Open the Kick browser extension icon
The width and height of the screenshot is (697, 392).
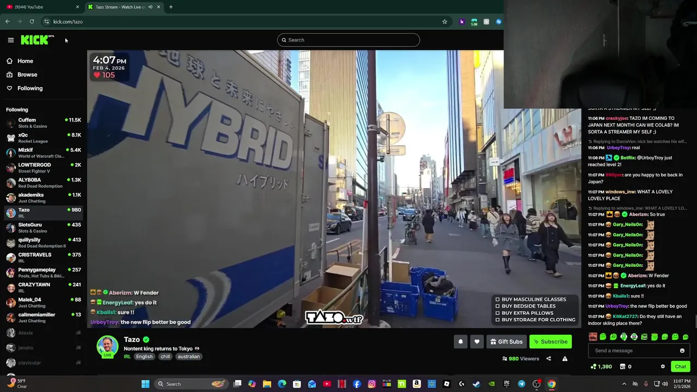pyautogui.click(x=462, y=22)
